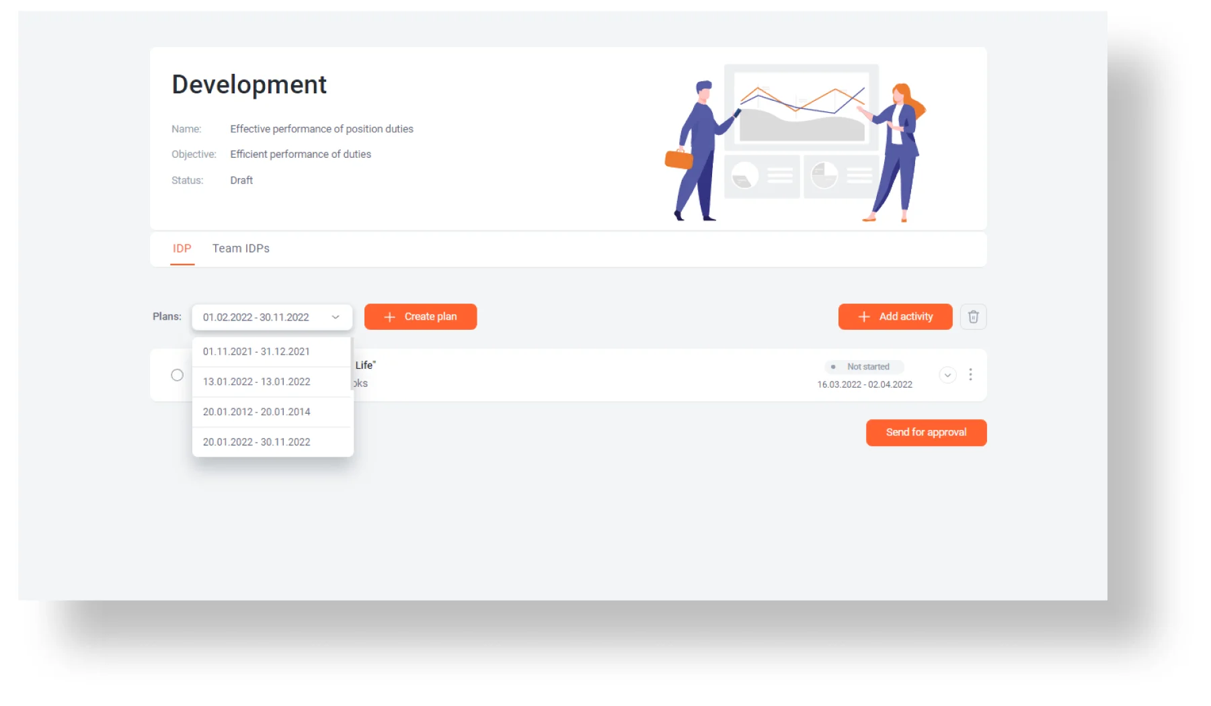Choose plan 01.11.2021 - 31.12.2021 from the list

pyautogui.click(x=256, y=351)
